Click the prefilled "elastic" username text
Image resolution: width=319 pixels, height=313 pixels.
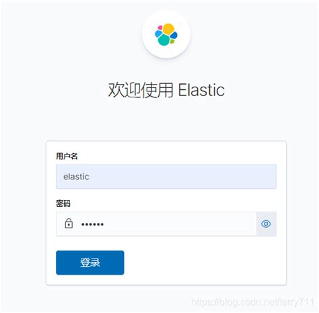point(76,177)
